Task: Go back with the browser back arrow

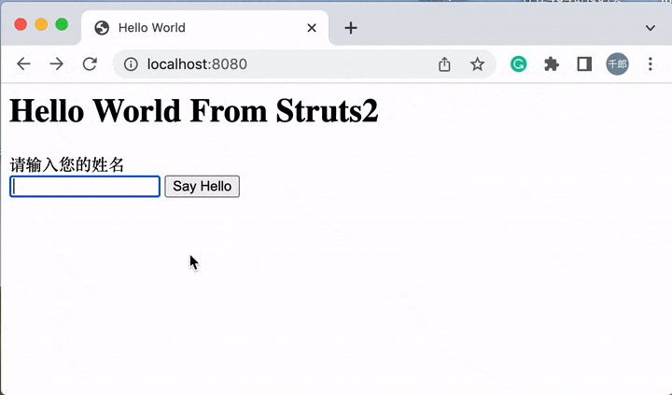Action: click(x=23, y=64)
